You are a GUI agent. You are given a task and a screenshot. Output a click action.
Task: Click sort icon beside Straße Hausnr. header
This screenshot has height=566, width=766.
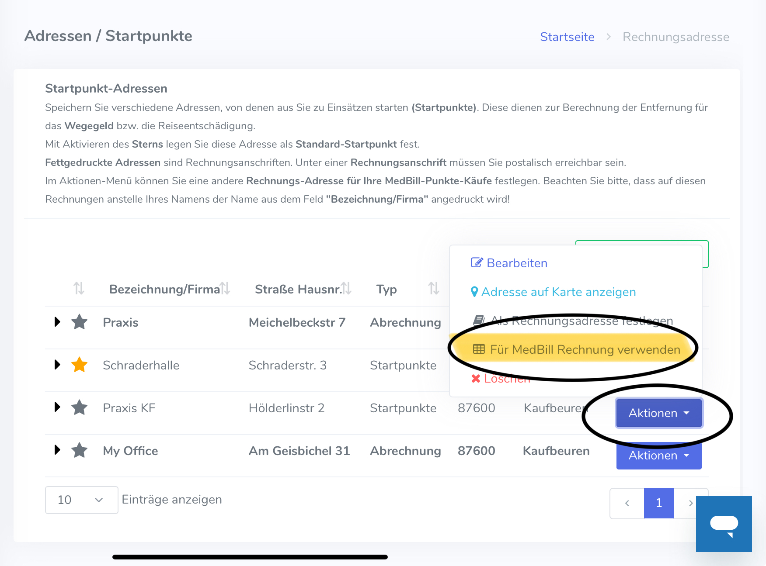coord(346,289)
